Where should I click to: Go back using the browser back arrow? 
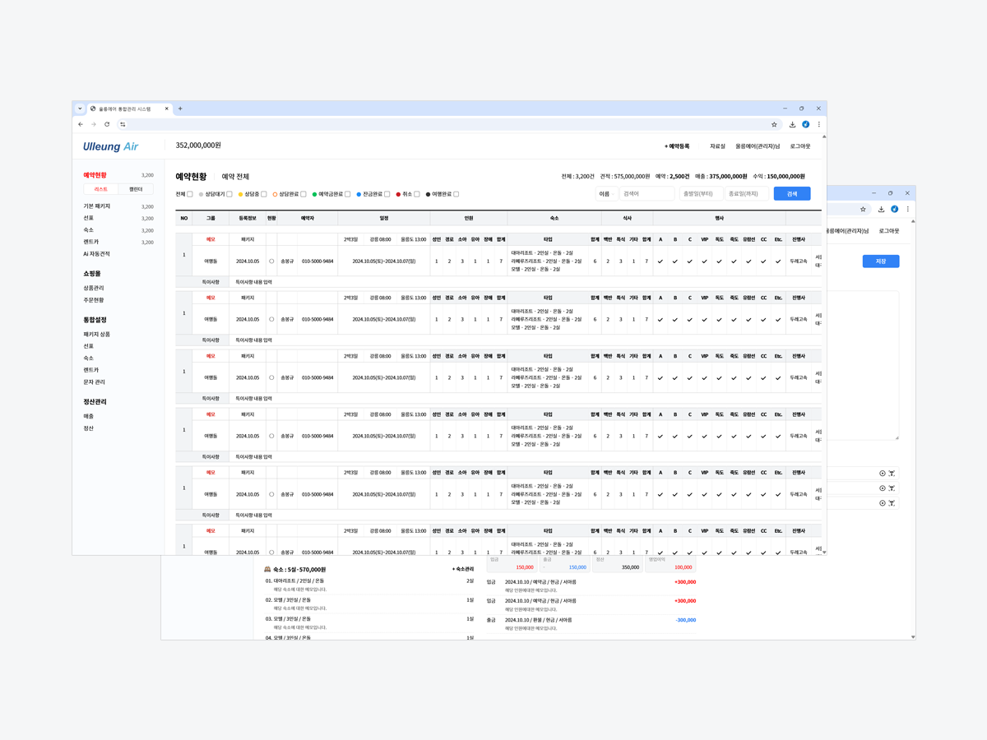(x=81, y=124)
